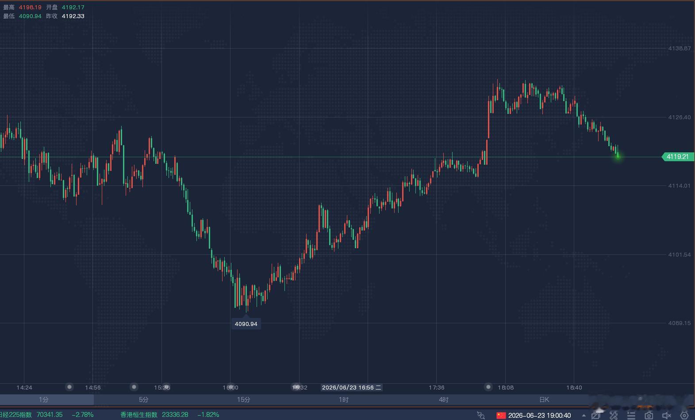This screenshot has height=420, width=695.
Task: Switch to the 4时 timeframe tab
Action: click(x=444, y=400)
